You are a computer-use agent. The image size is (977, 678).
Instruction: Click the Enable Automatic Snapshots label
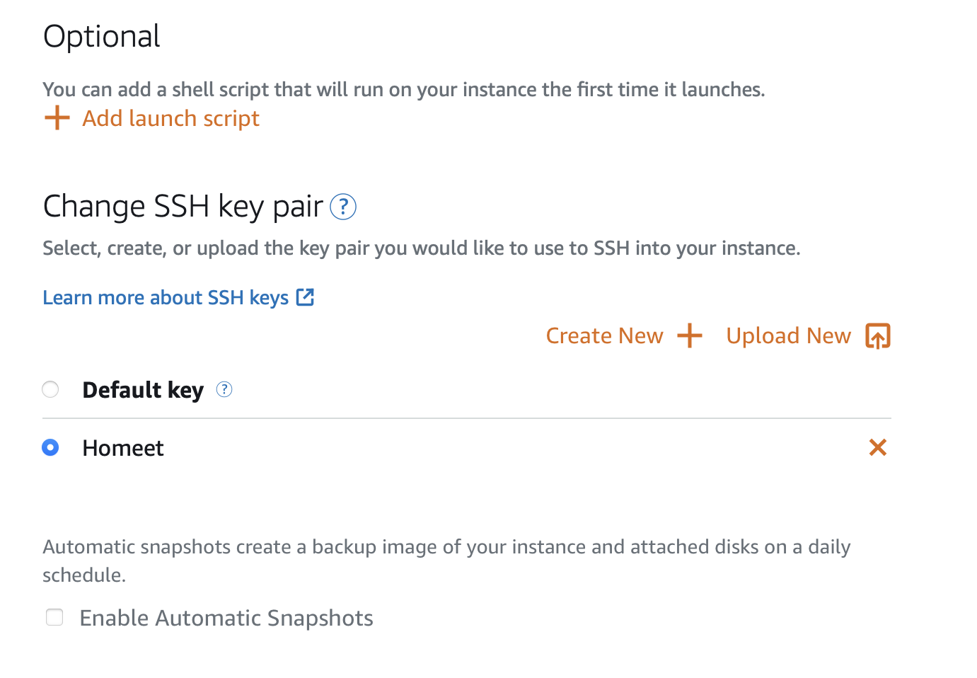pos(226,618)
